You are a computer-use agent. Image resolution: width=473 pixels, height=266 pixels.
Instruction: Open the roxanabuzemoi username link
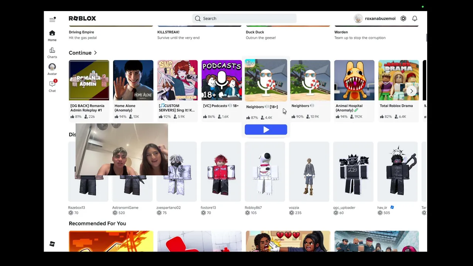[380, 18]
